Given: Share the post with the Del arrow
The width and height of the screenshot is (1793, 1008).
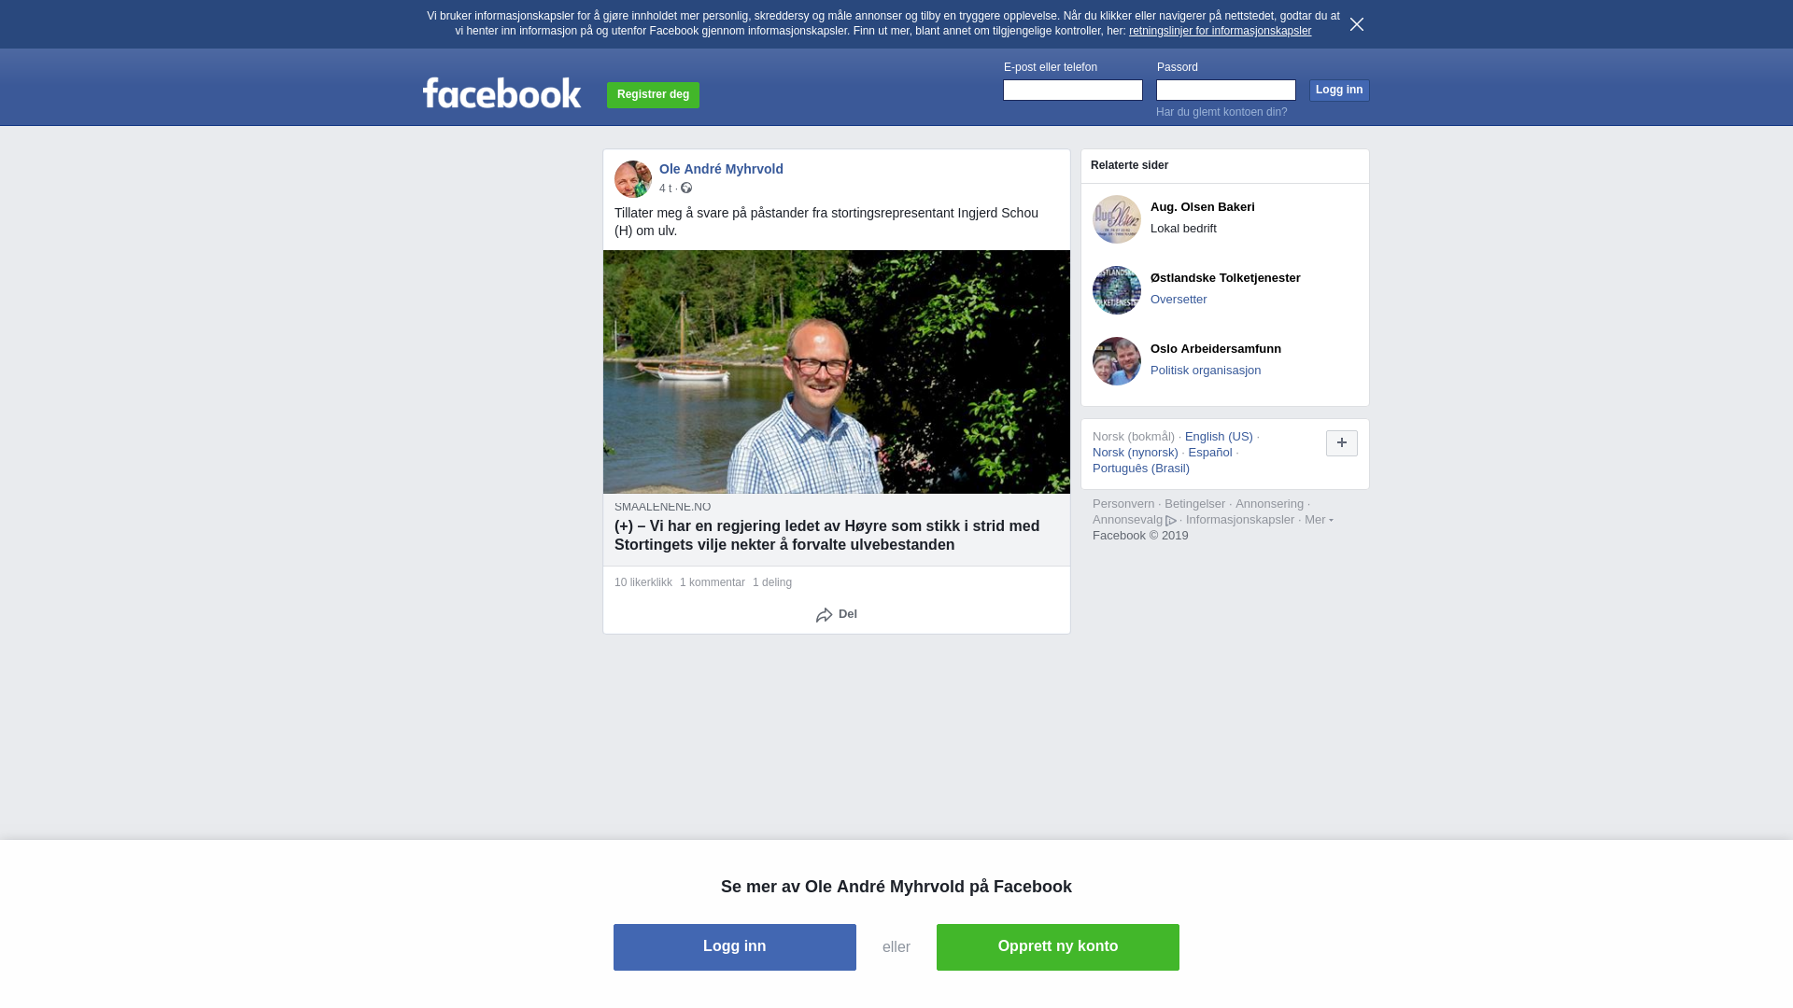Looking at the screenshot, I should coord(837,614).
